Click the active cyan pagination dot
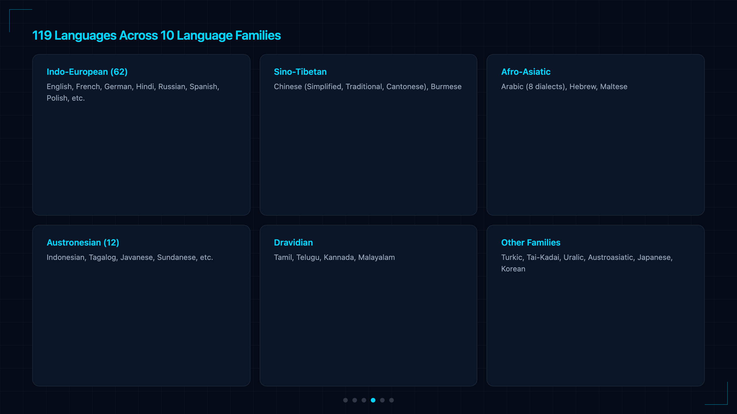737x414 pixels. click(x=373, y=400)
